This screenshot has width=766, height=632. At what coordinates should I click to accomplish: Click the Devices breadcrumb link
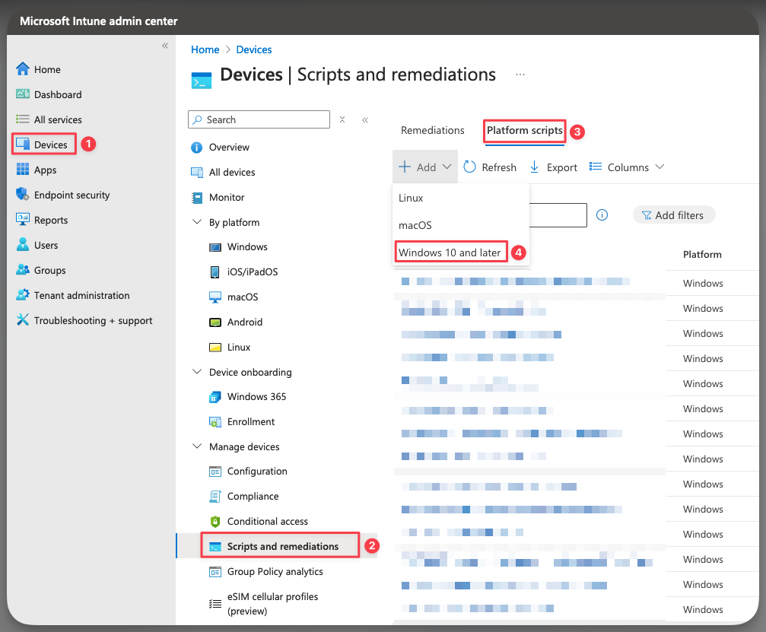(x=254, y=50)
